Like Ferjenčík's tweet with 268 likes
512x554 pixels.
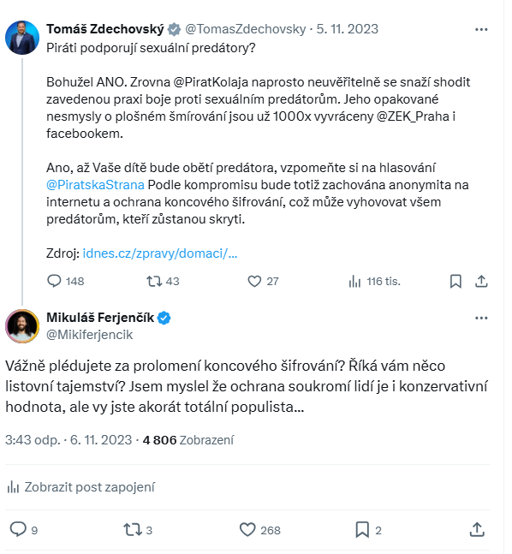[259, 530]
